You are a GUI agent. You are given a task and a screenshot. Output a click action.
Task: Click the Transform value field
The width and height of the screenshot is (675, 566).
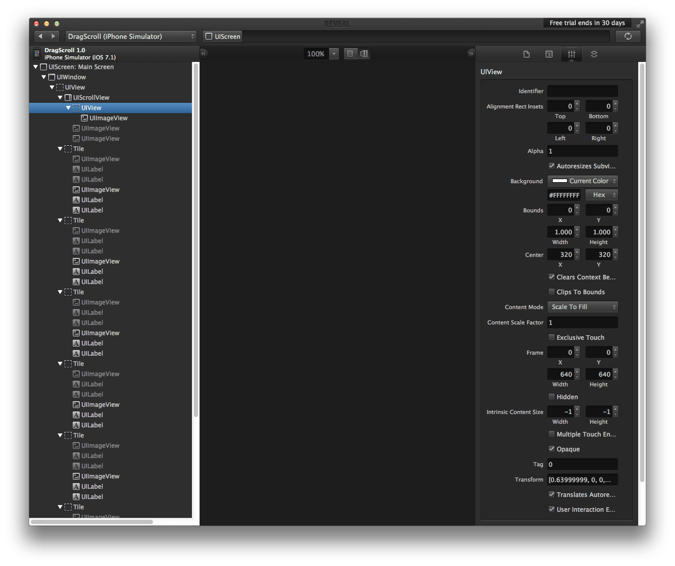pyautogui.click(x=583, y=480)
